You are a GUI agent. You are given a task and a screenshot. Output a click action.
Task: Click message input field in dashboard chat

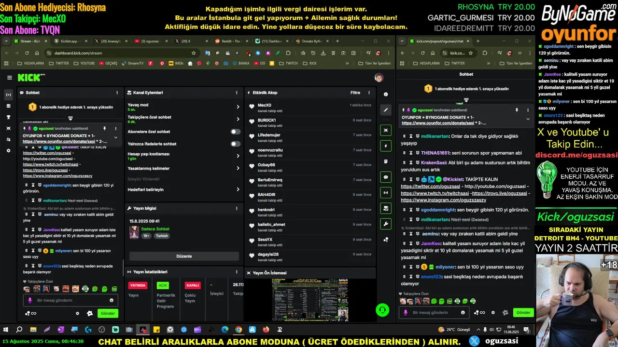tap(70, 300)
